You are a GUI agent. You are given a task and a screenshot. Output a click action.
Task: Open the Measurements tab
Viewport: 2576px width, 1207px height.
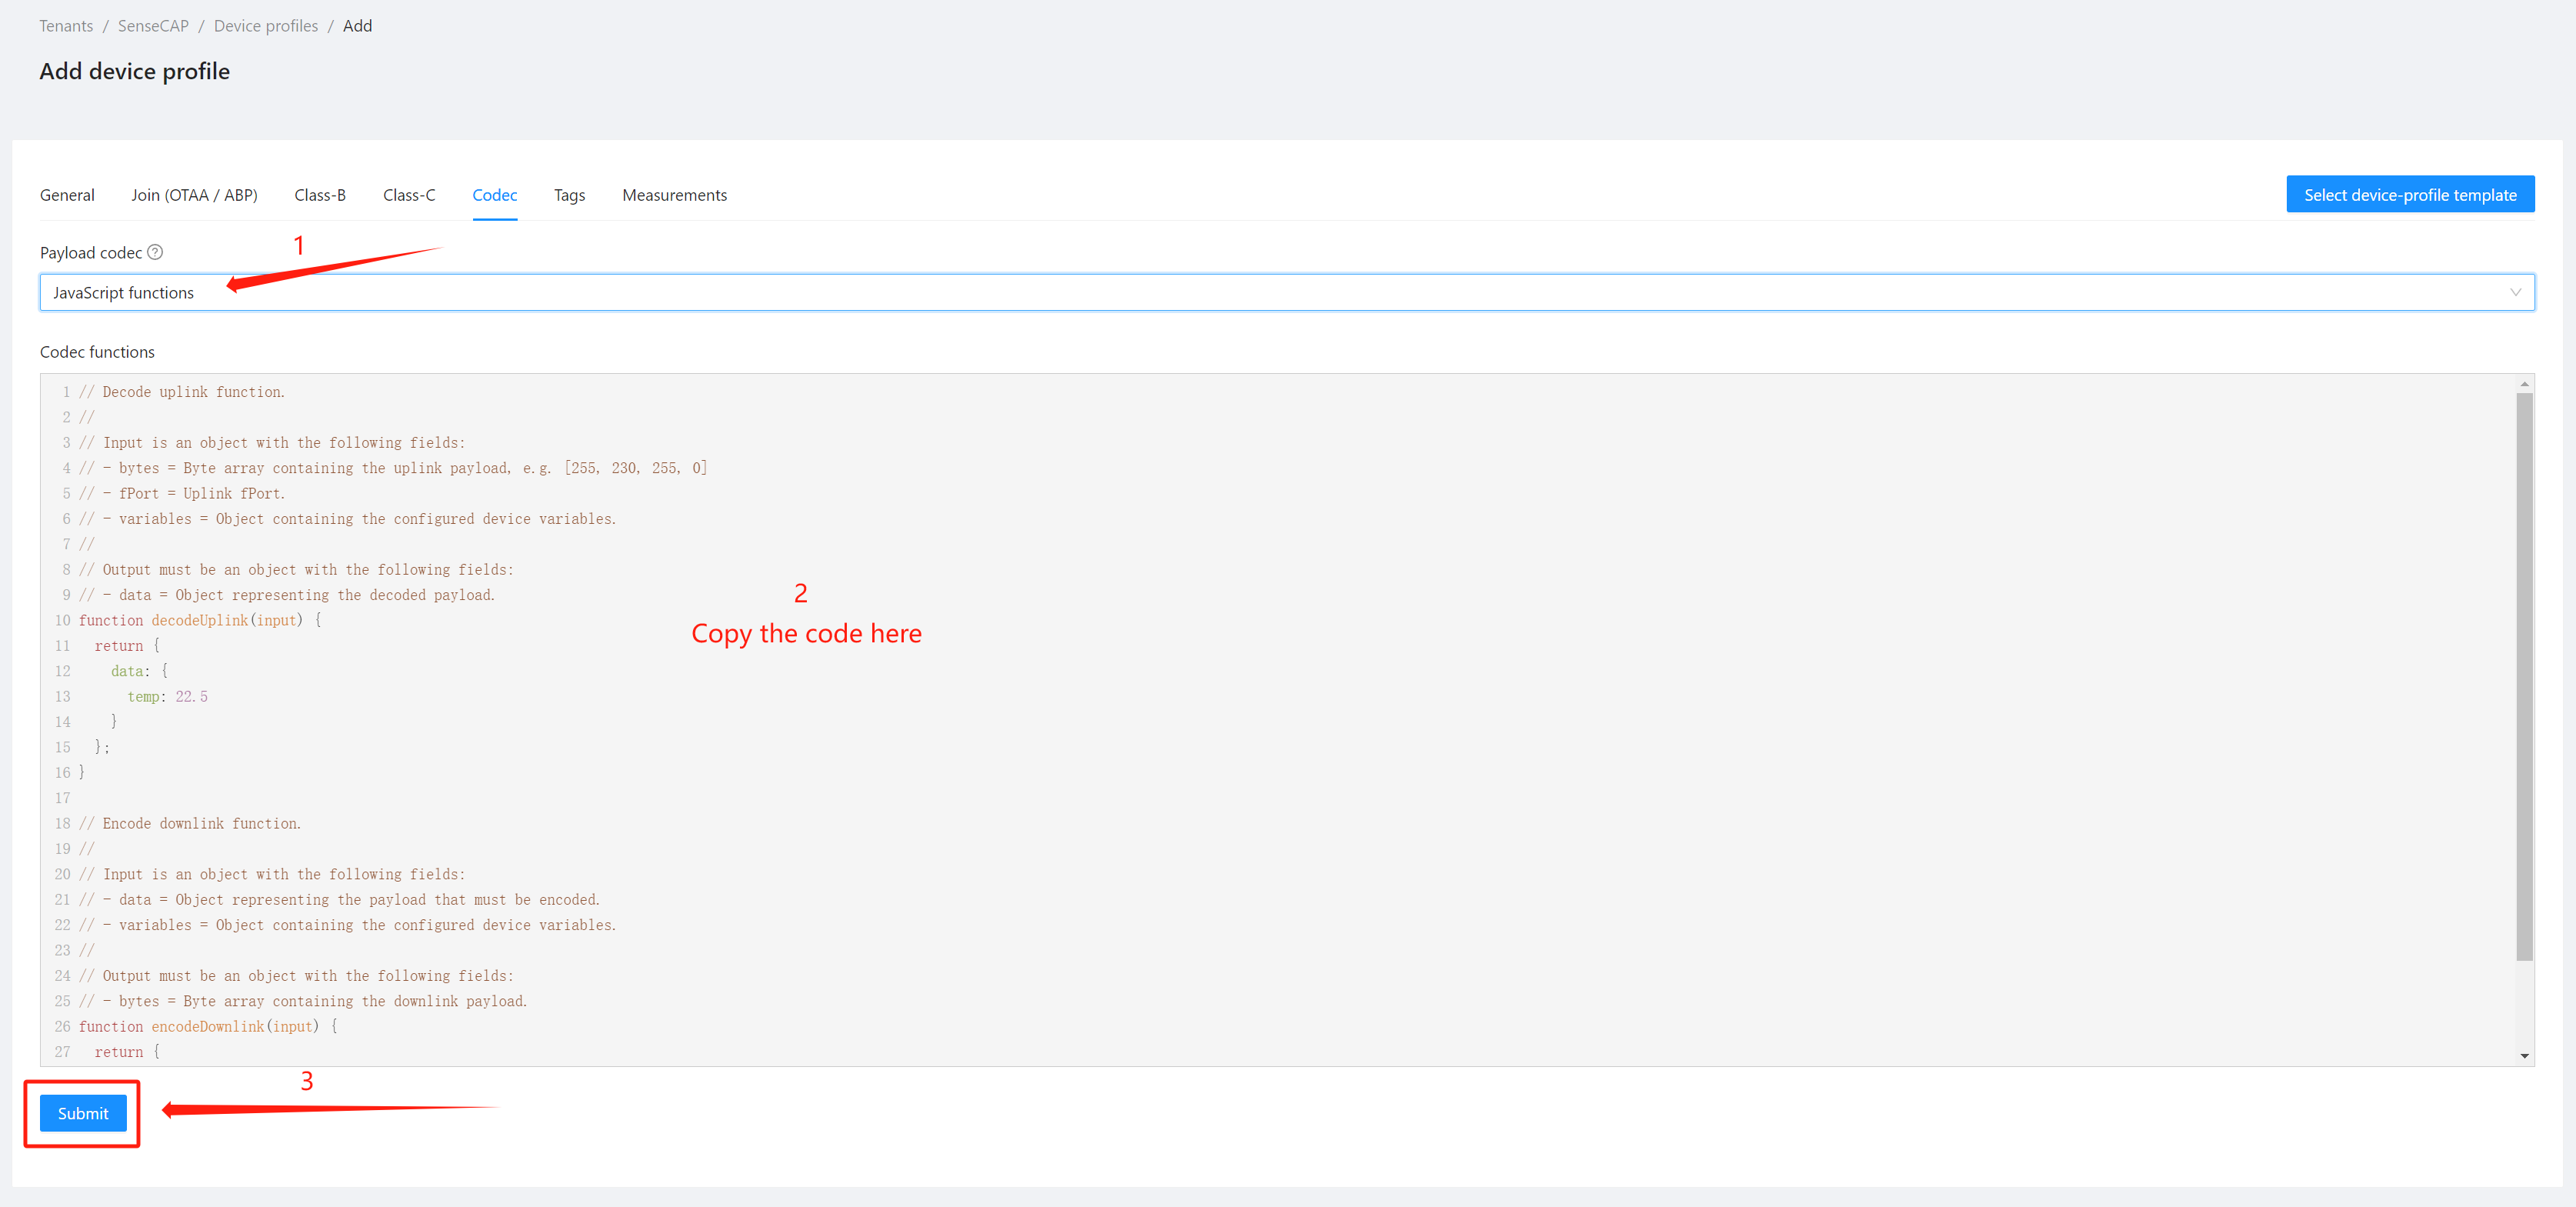674,195
